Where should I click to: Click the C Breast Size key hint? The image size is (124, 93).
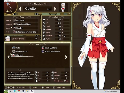tap(59, 88)
